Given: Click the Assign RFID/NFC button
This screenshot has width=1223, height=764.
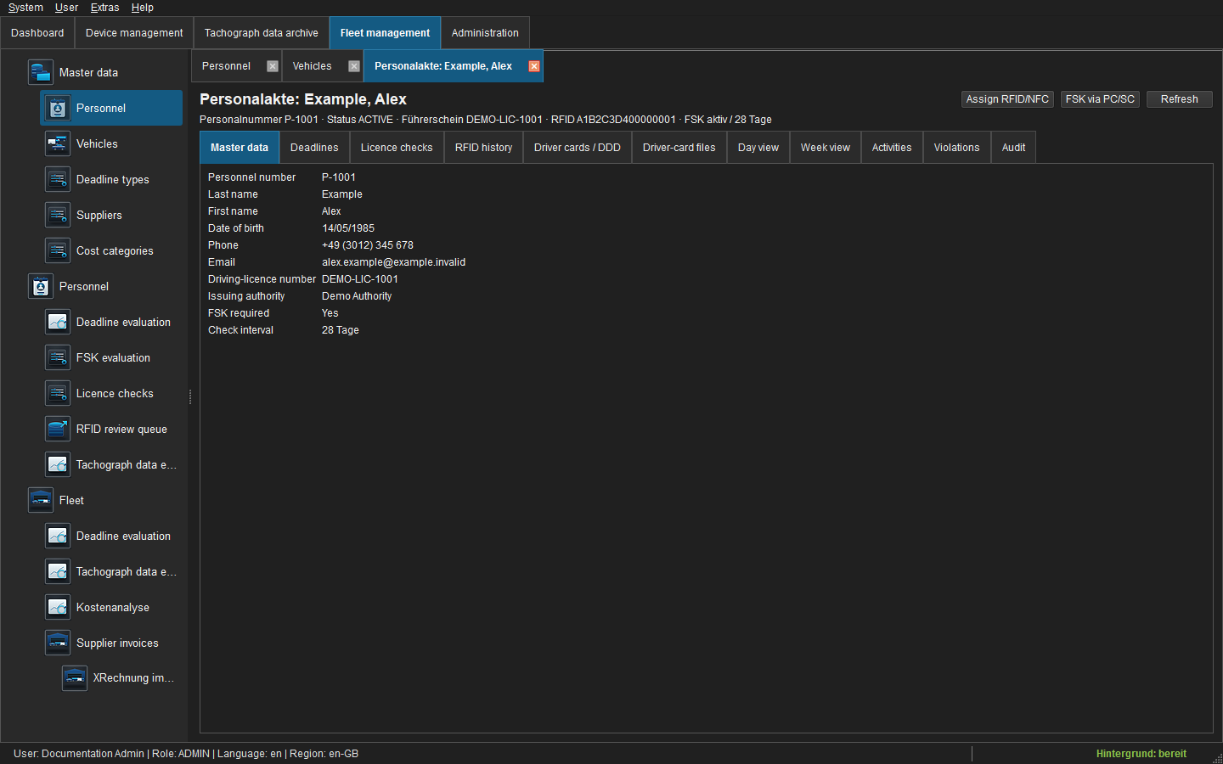Looking at the screenshot, I should (x=1007, y=99).
